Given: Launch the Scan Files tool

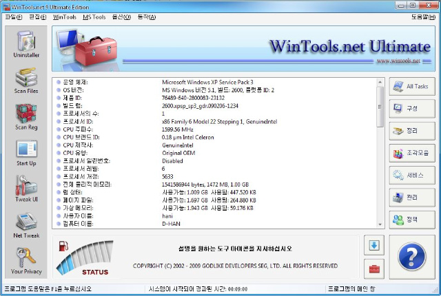Looking at the screenshot, I should tap(26, 81).
